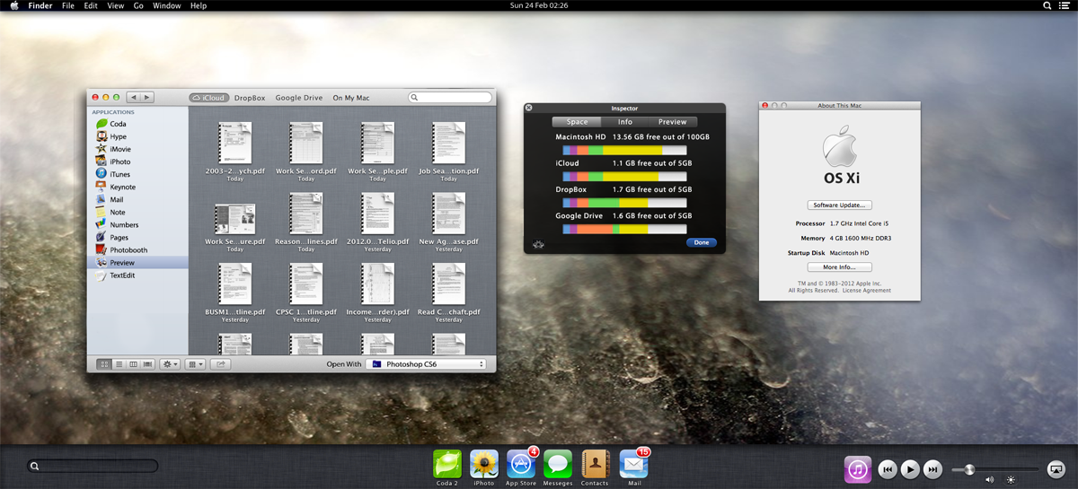Image resolution: width=1078 pixels, height=489 pixels.
Task: Open the File menu
Action: tap(68, 5)
